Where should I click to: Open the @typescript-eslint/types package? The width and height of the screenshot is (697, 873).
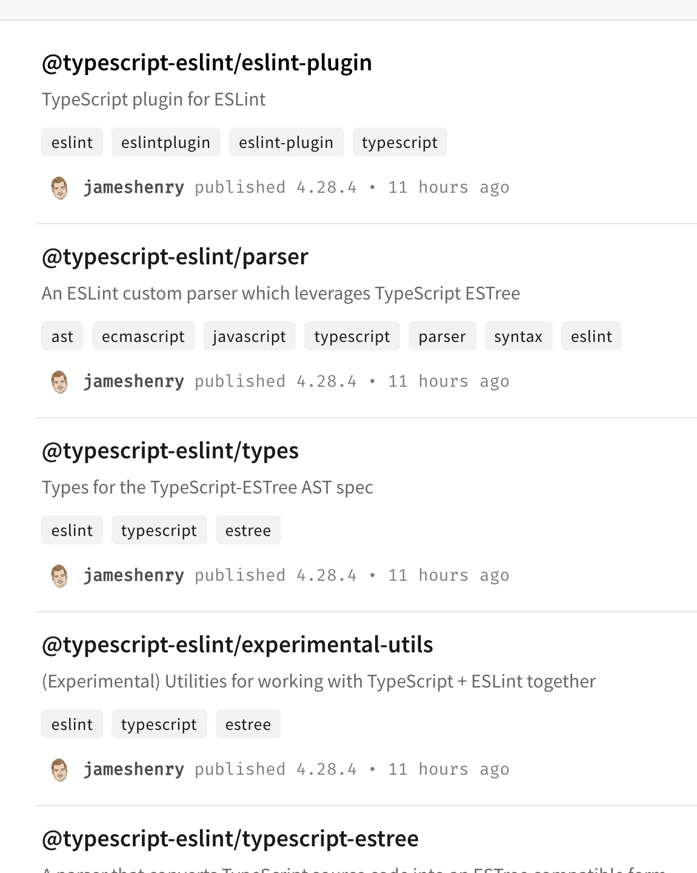coord(170,451)
